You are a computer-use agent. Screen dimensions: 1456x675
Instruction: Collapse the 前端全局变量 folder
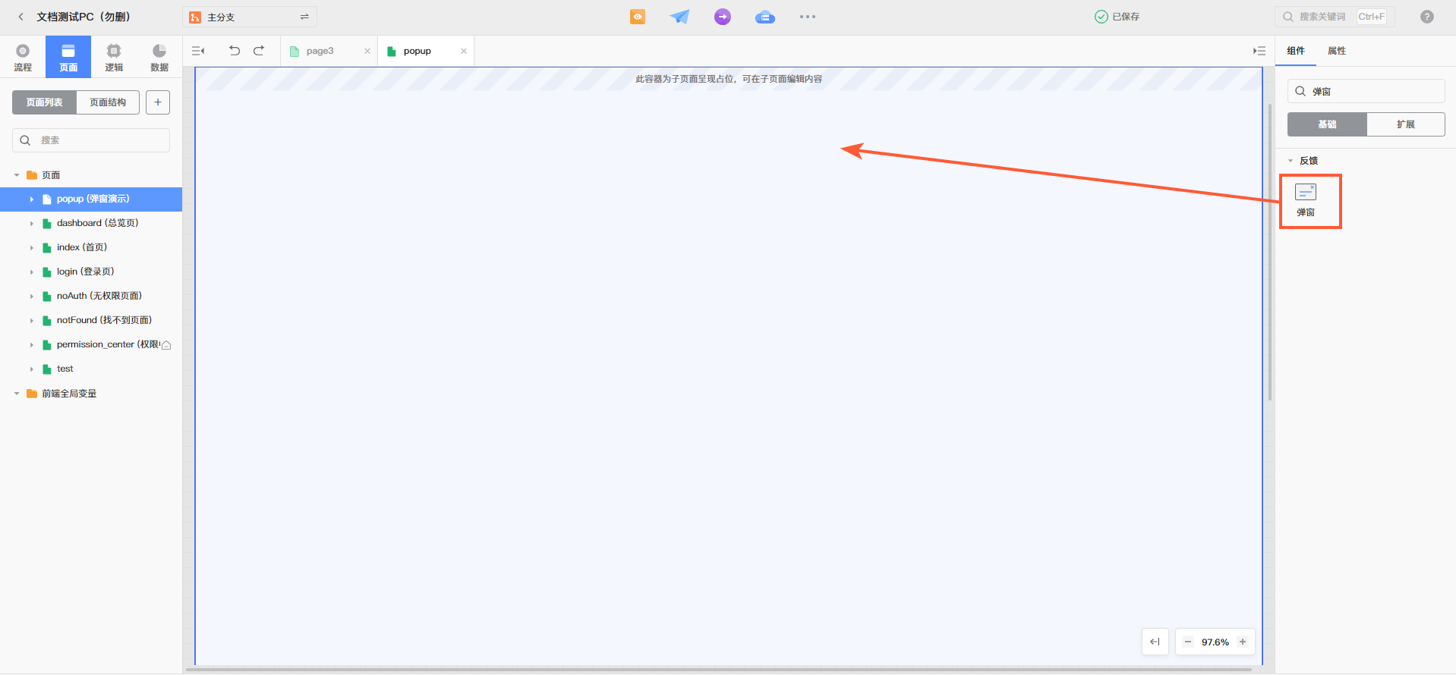point(17,394)
